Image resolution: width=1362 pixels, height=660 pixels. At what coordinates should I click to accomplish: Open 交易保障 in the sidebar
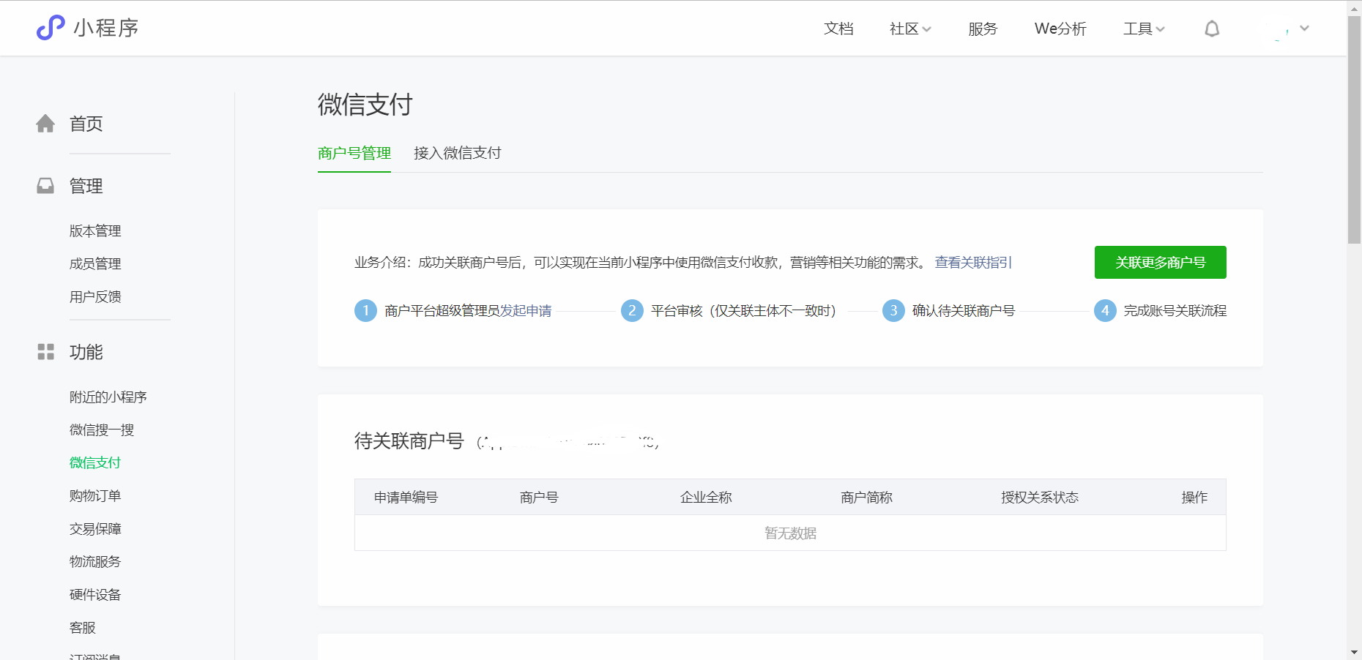pyautogui.click(x=95, y=529)
